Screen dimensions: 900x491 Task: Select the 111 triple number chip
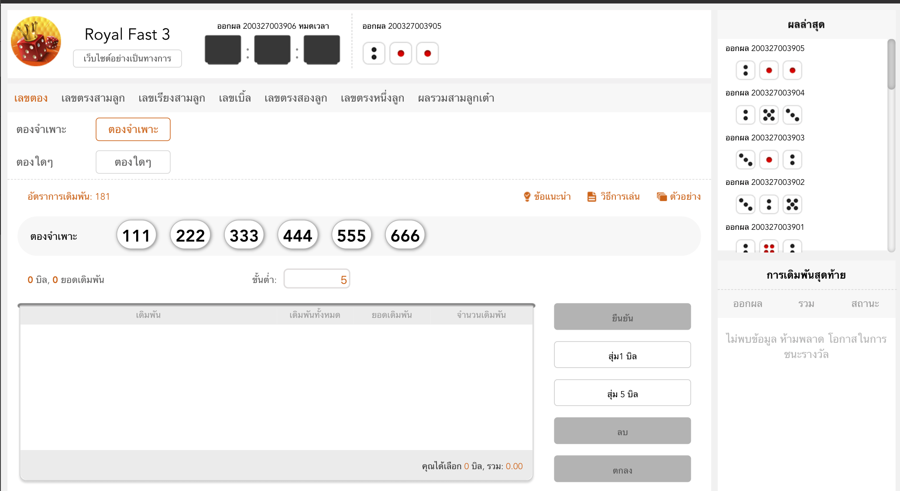pos(136,235)
